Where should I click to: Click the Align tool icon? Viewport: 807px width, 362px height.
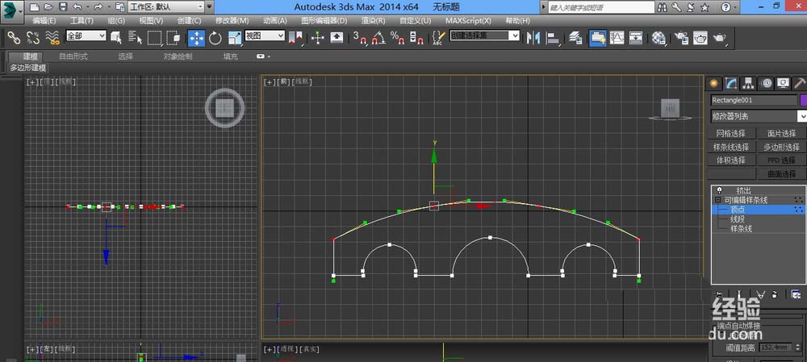[x=553, y=38]
